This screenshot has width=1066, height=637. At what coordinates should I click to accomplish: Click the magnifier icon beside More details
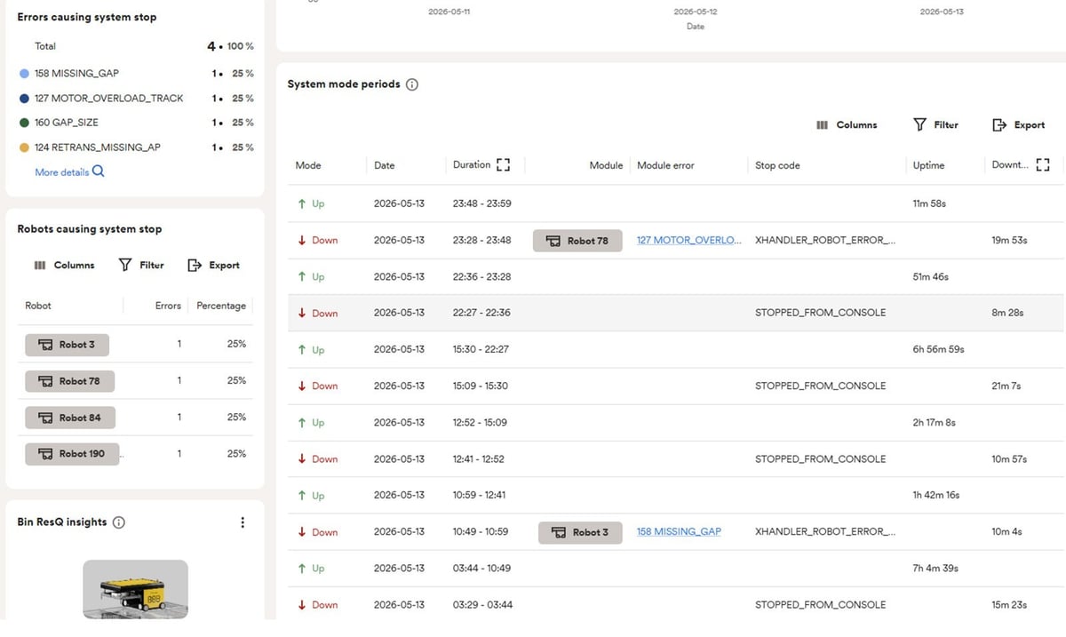99,171
